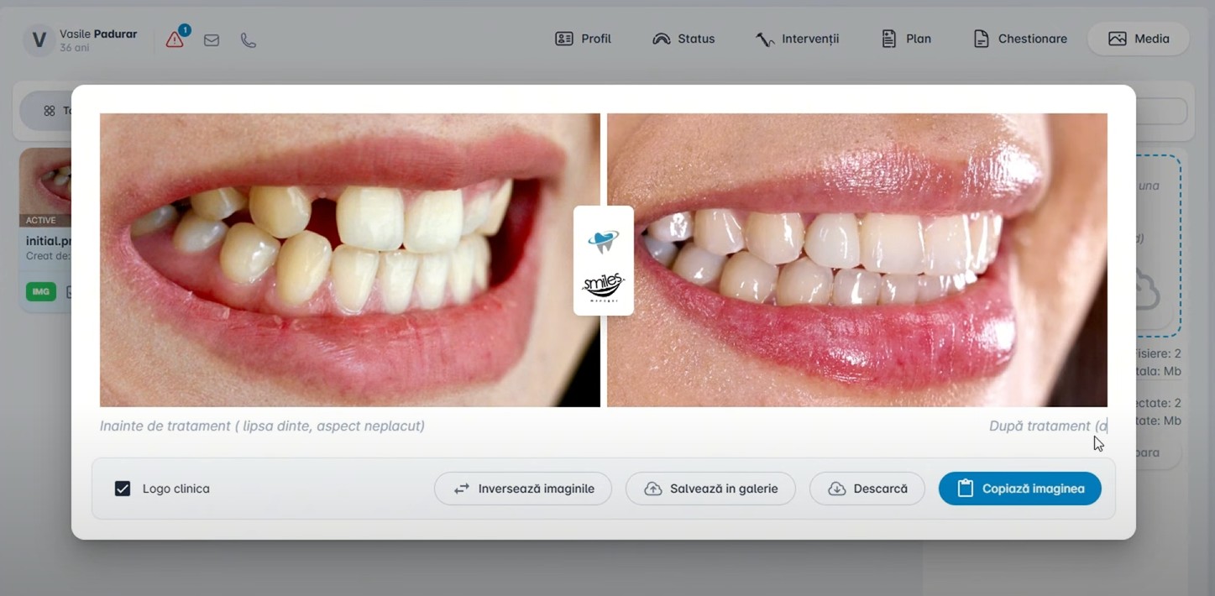The width and height of the screenshot is (1215, 596).
Task: Disable the Logo clinica checkbox
Action: 123,488
